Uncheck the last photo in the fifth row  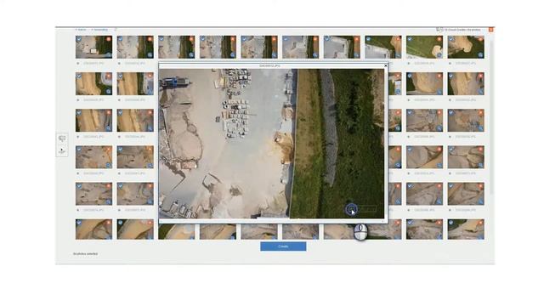pyautogui.click(x=451, y=186)
